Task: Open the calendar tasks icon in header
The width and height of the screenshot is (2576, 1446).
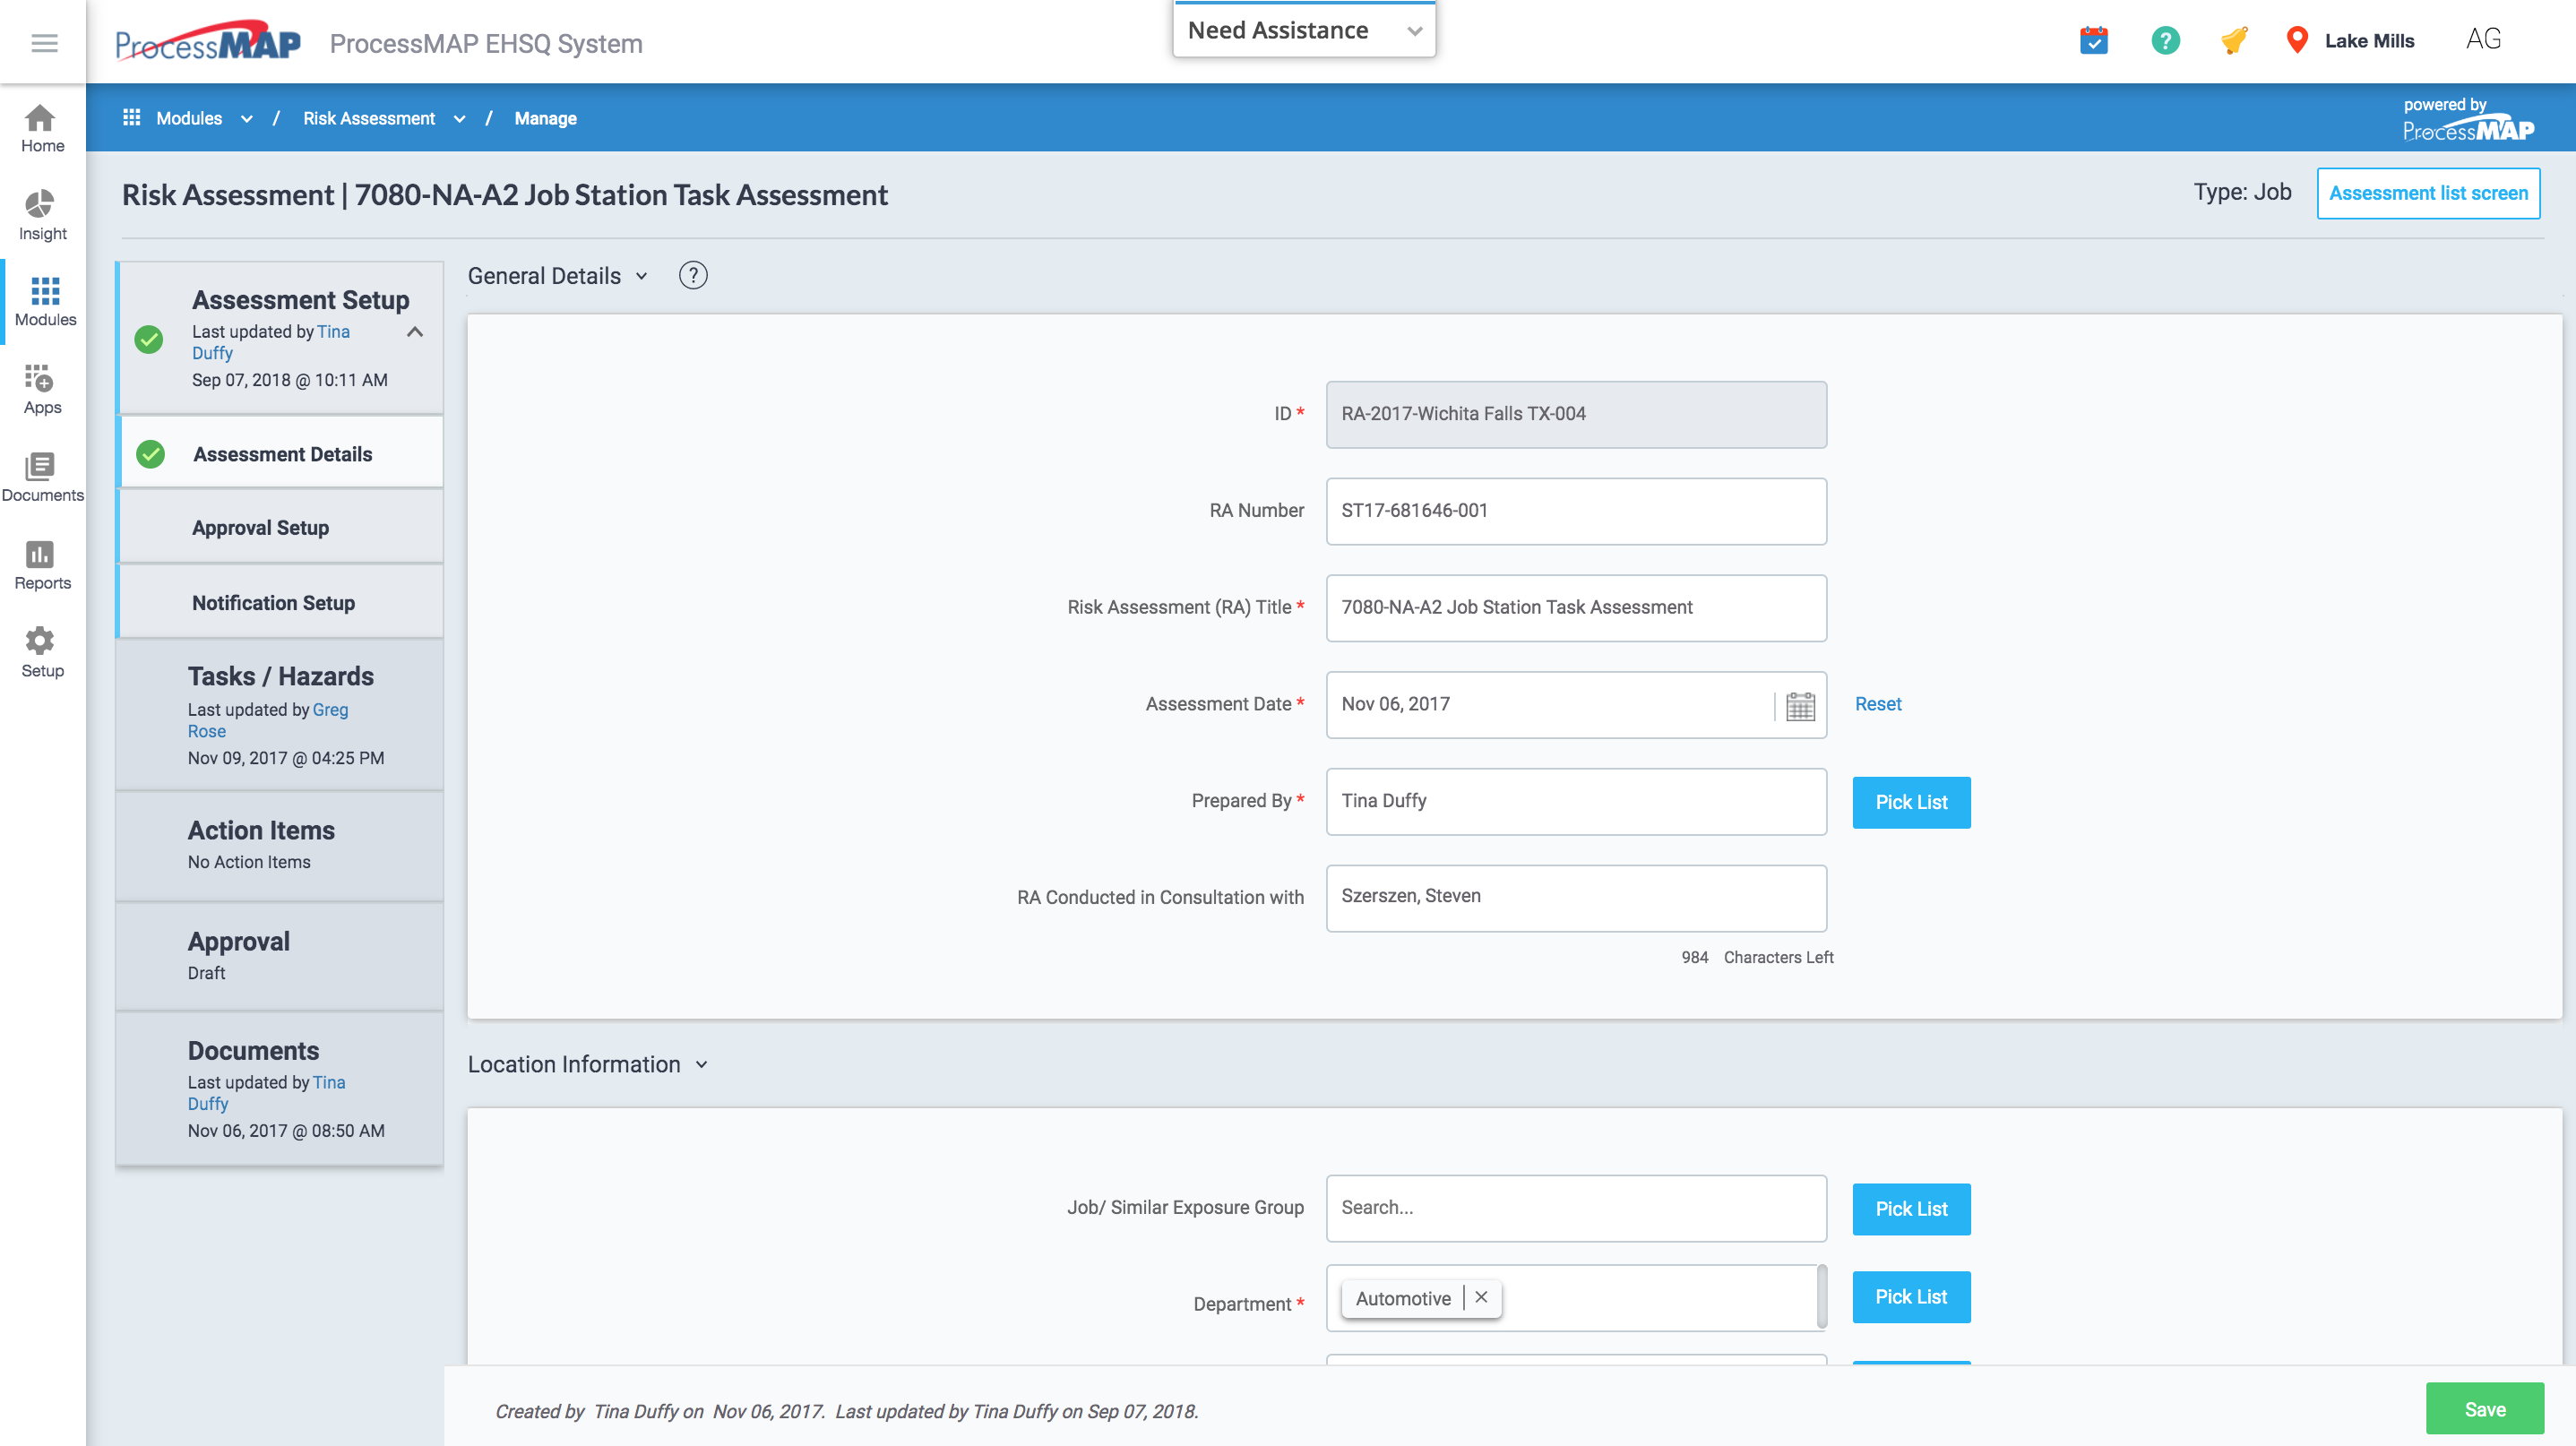Action: (x=2093, y=40)
